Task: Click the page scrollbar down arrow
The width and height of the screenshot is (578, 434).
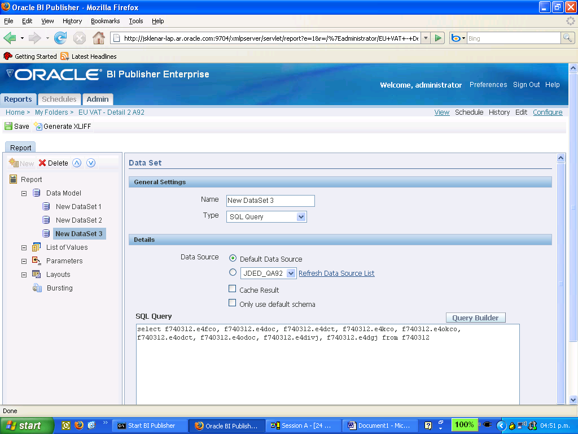Action: [573, 400]
